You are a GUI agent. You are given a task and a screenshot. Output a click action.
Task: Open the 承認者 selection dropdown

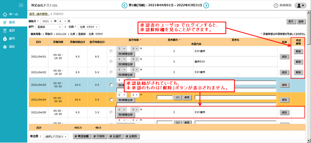click(55, 137)
